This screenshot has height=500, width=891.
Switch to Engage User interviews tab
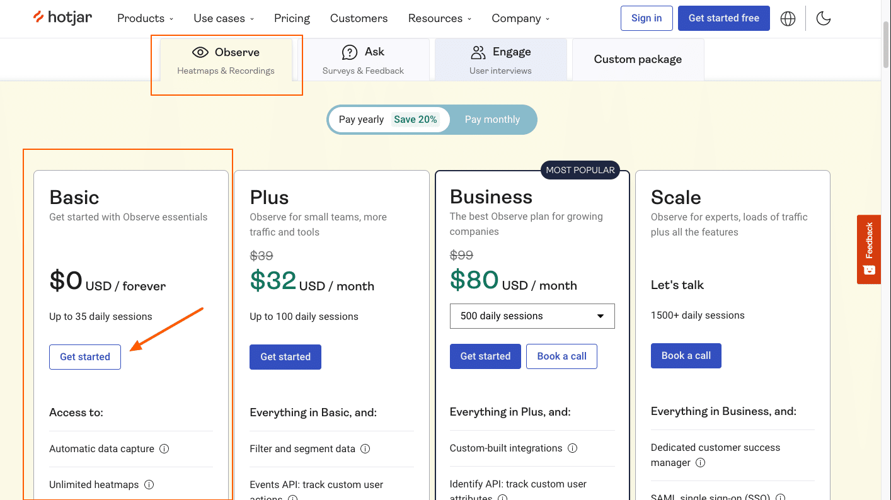coord(500,60)
